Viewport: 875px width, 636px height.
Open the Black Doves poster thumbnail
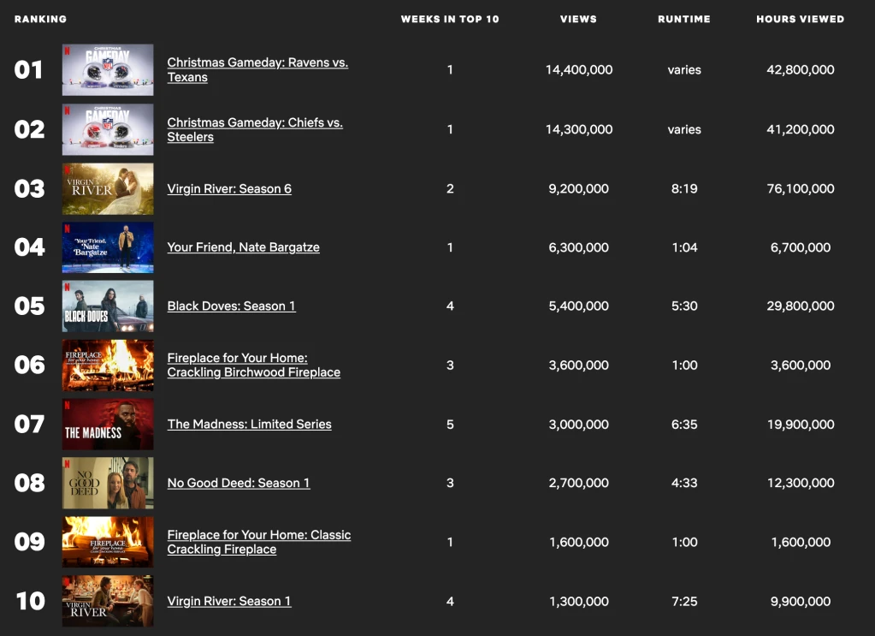click(108, 306)
